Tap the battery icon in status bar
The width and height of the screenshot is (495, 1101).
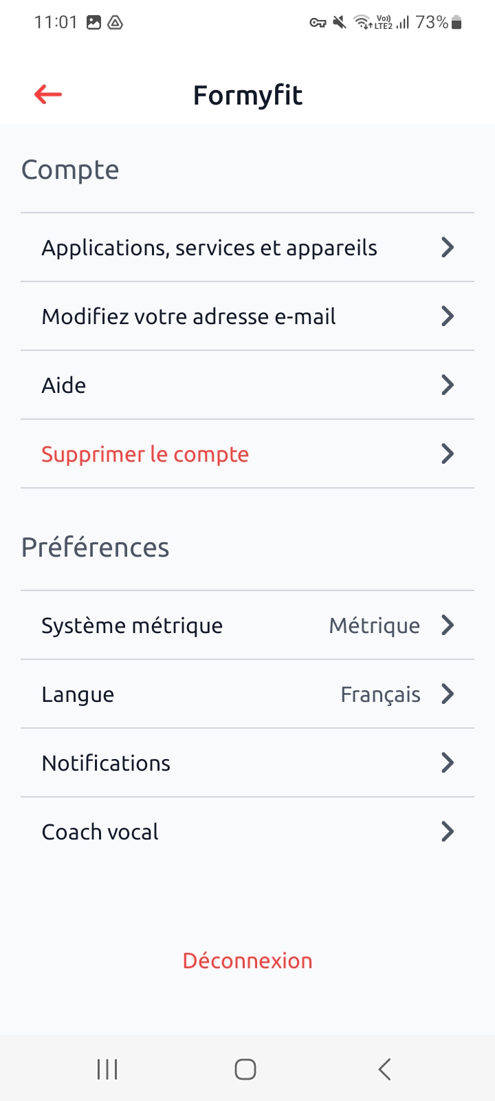pyautogui.click(x=457, y=23)
